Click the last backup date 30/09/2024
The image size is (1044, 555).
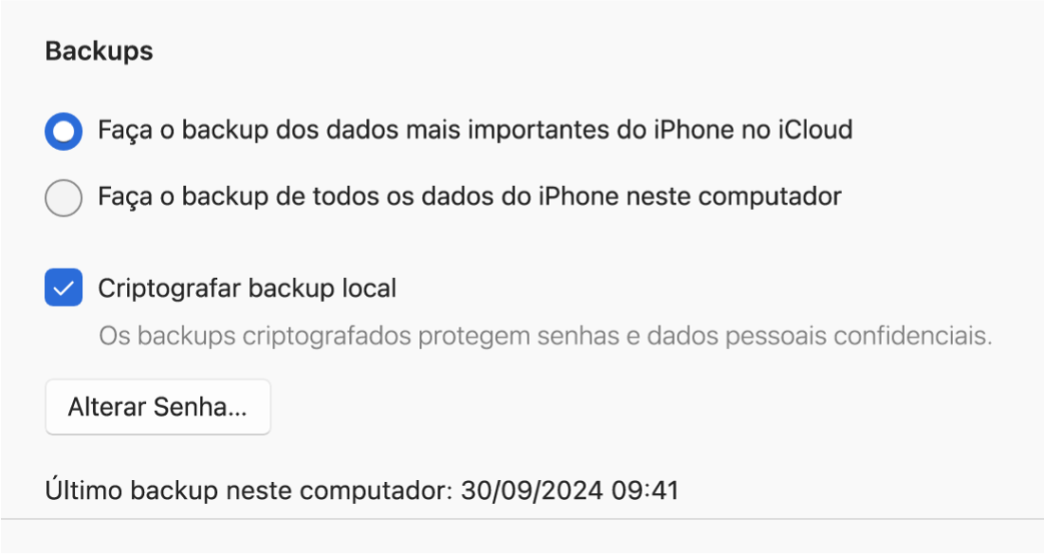533,491
